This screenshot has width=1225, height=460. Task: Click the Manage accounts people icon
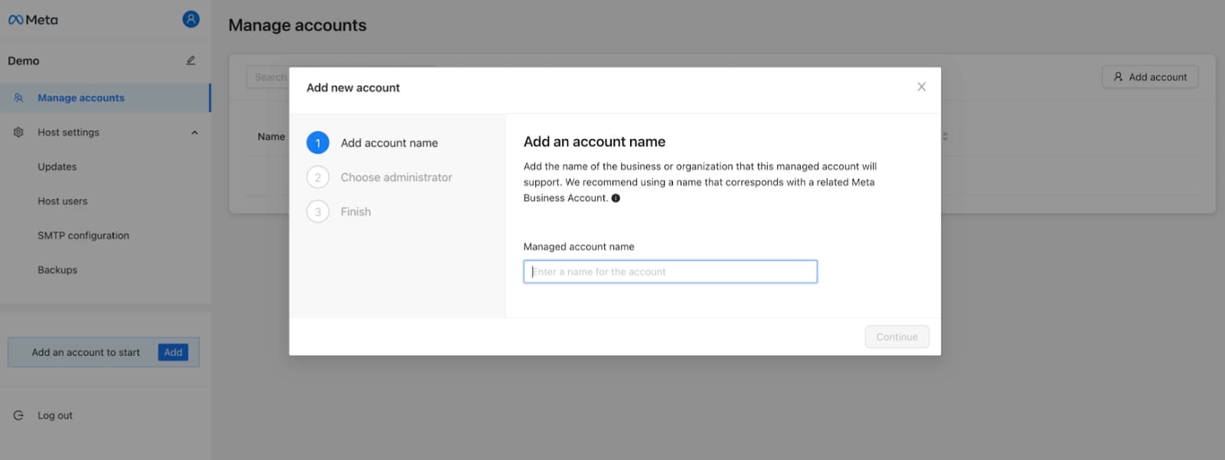[18, 98]
